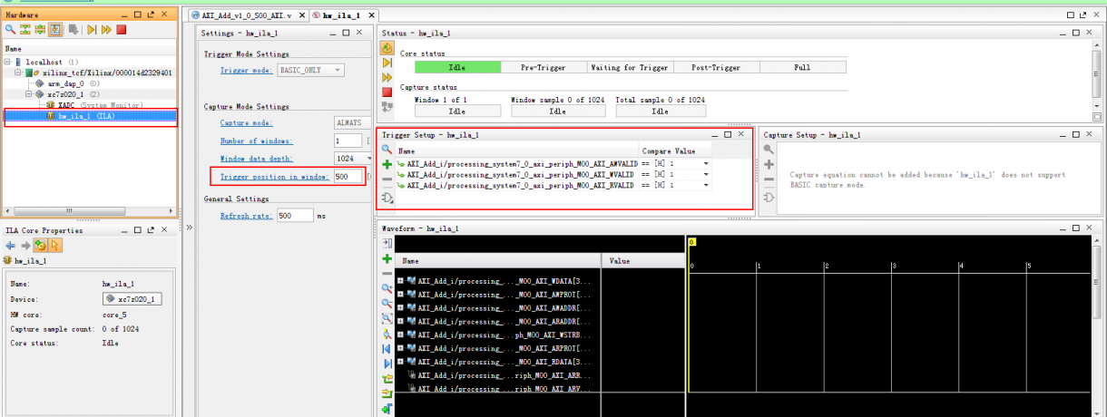Viewport: 1107px width, 417px height.
Task: Expand WSTRB signal in Waveform list
Action: 400,335
